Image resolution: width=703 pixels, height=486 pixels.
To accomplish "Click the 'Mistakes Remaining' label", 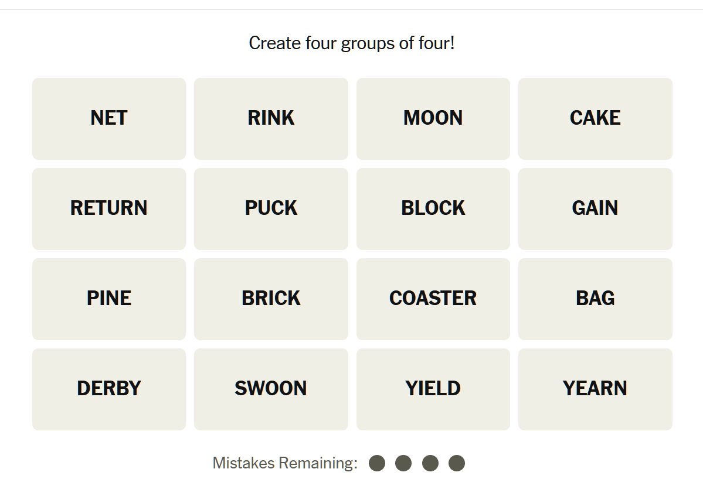I will tap(285, 463).
